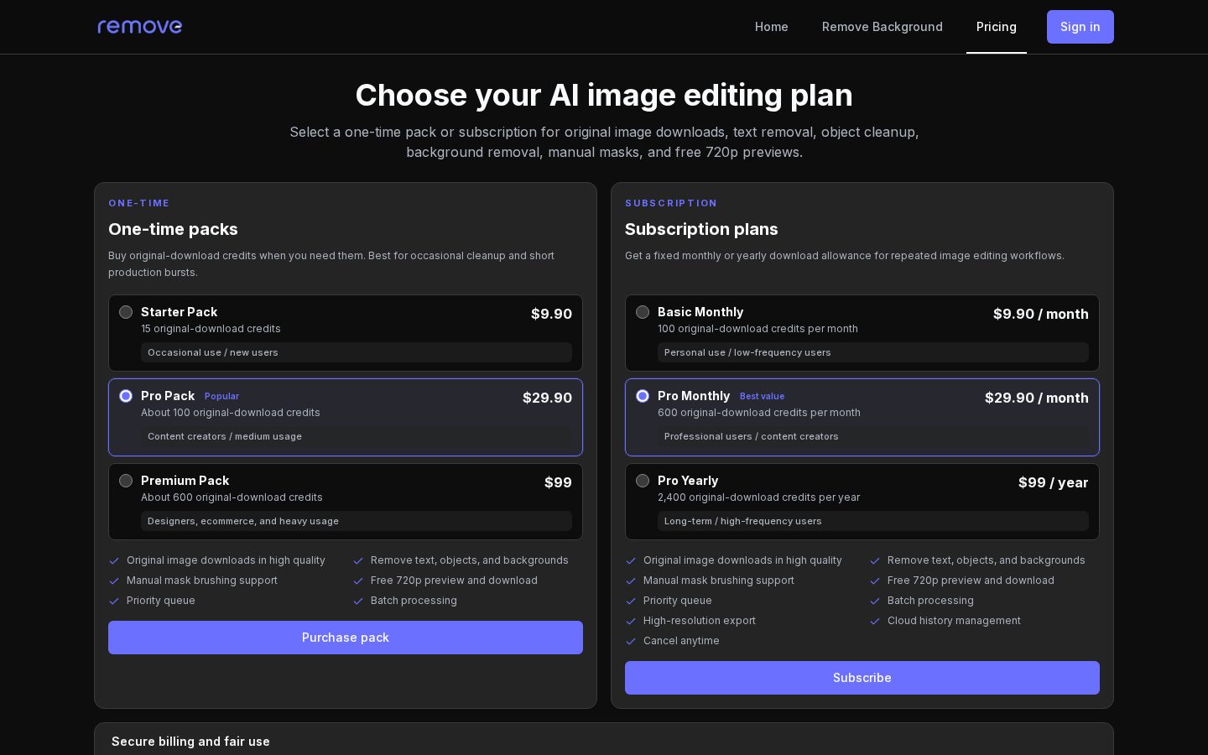
Task: Click Cloud history management feature
Action: [954, 621]
